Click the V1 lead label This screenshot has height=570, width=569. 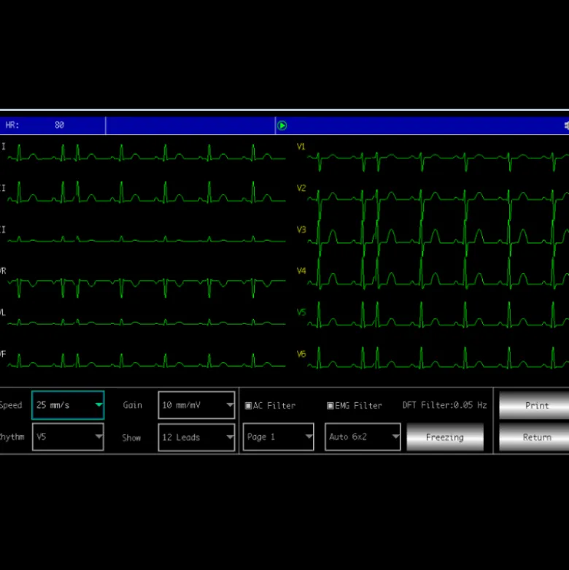click(x=301, y=147)
